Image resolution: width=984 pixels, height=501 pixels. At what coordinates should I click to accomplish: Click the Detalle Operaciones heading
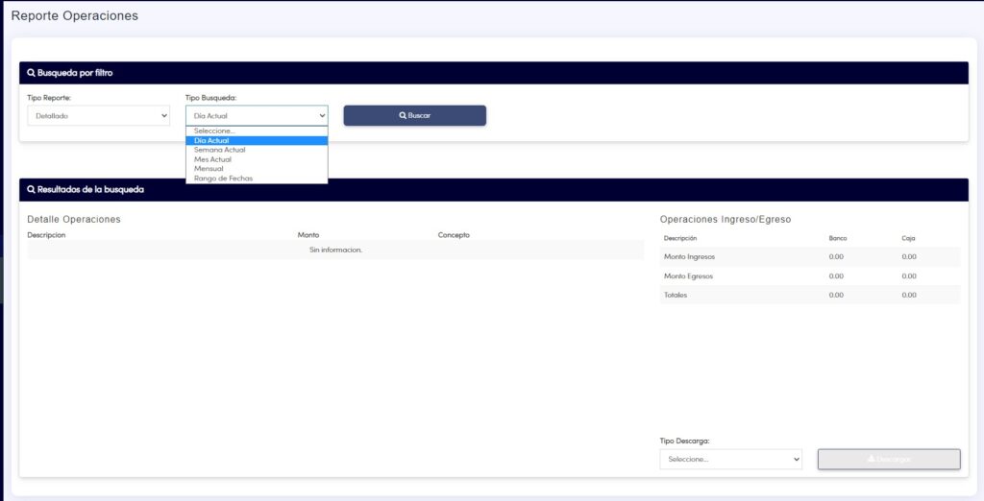pyautogui.click(x=74, y=220)
